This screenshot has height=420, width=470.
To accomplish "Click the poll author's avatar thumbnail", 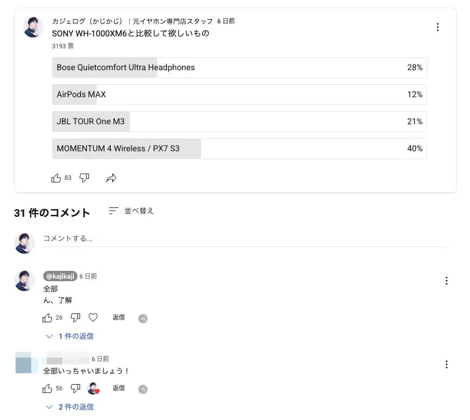I will tap(34, 27).
